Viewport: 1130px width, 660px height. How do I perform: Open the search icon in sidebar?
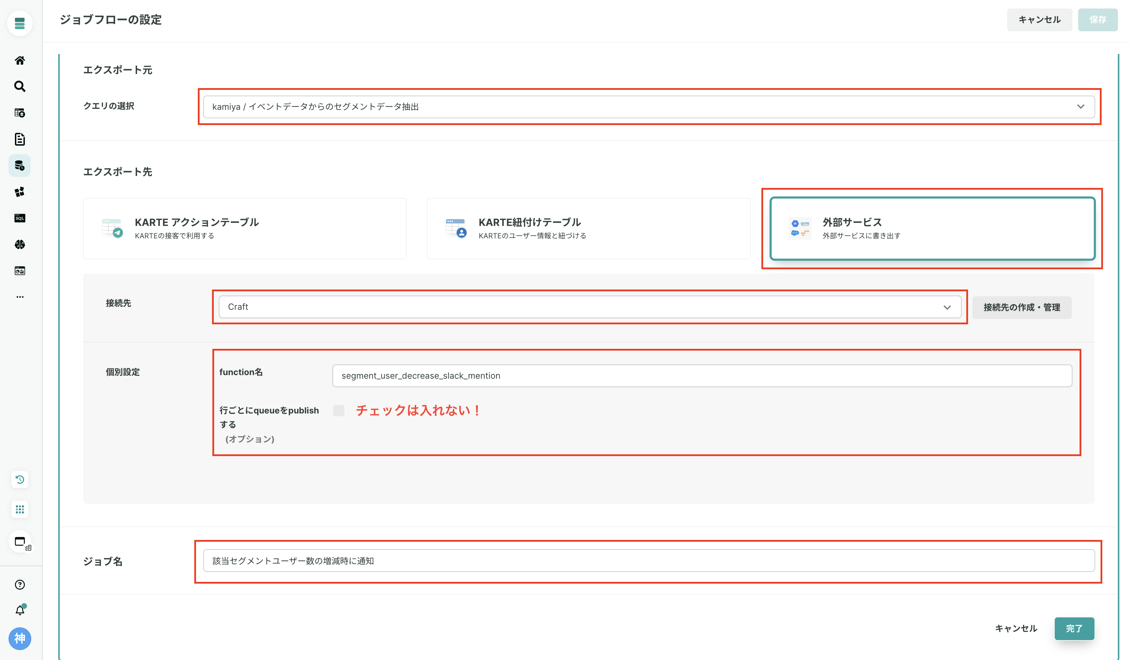pos(20,86)
